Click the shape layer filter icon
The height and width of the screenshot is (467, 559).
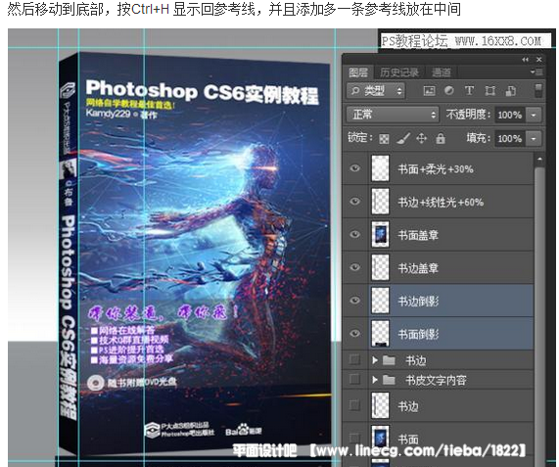(490, 90)
